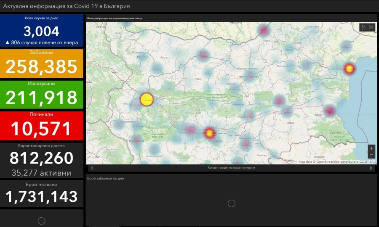379x227 pixels.
Task: Click the Заболели value 258,385
Action: (41, 66)
